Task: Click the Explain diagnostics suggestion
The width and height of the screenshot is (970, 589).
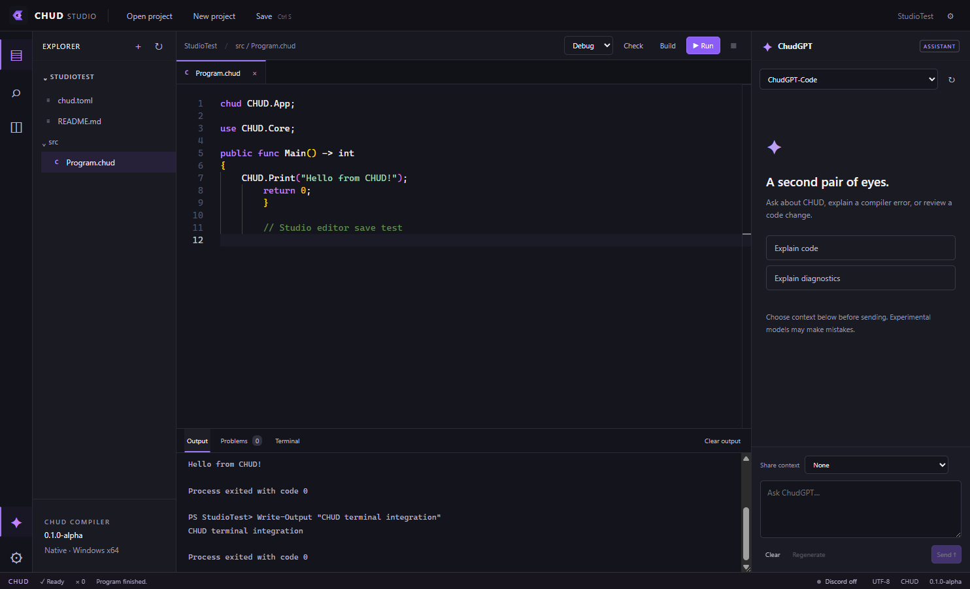Action: 861,278
